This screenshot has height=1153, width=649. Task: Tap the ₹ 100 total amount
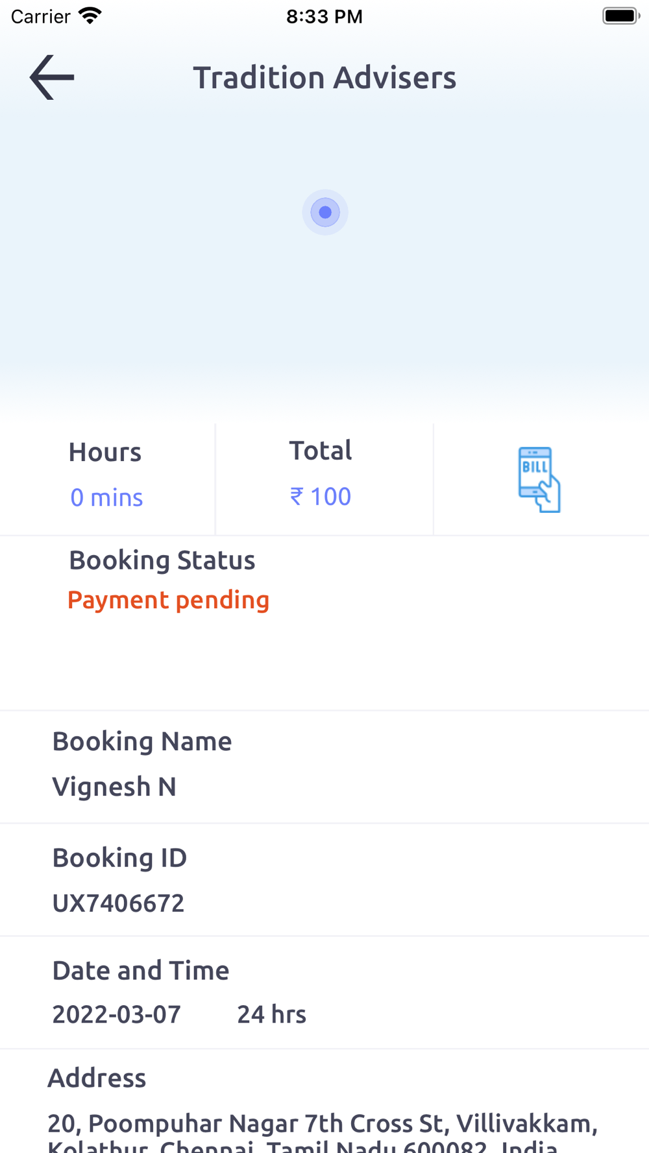(321, 496)
